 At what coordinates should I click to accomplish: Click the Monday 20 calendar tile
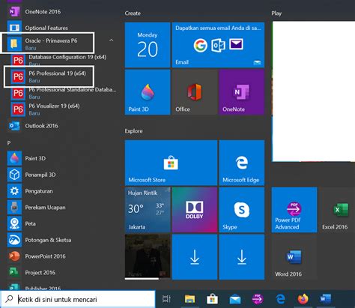[x=148, y=45]
